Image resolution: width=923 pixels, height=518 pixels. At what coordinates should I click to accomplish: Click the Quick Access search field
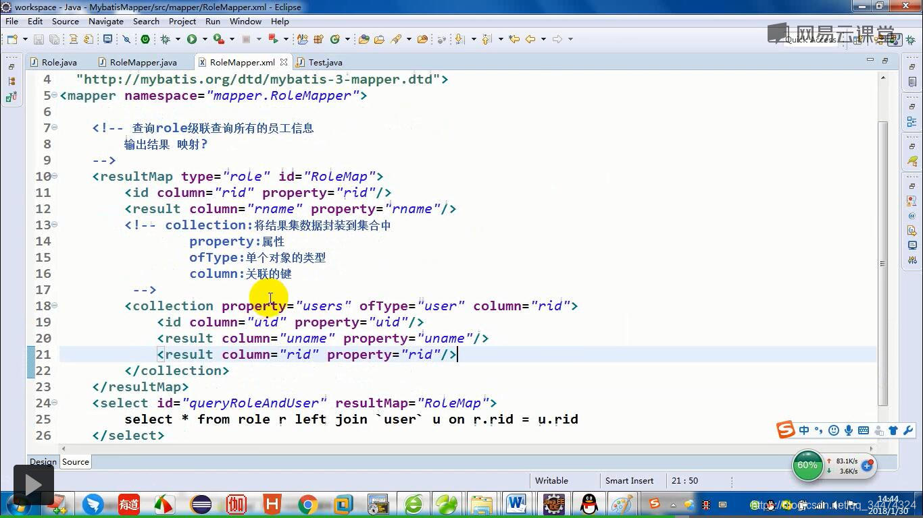tap(811, 39)
